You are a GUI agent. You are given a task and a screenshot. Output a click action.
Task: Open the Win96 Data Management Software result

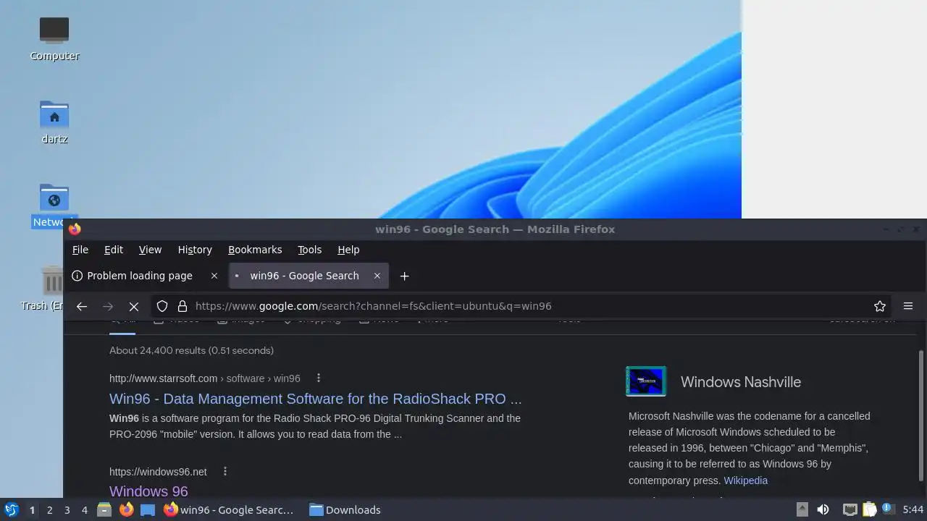[315, 399]
